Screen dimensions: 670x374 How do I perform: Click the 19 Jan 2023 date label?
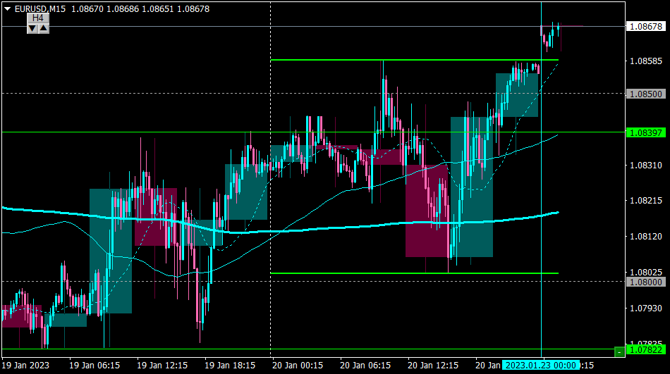[25, 366]
